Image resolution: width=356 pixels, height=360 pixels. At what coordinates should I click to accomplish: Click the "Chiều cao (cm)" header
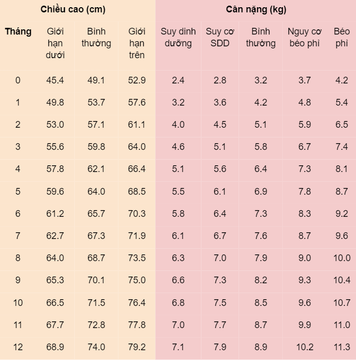tap(73, 10)
